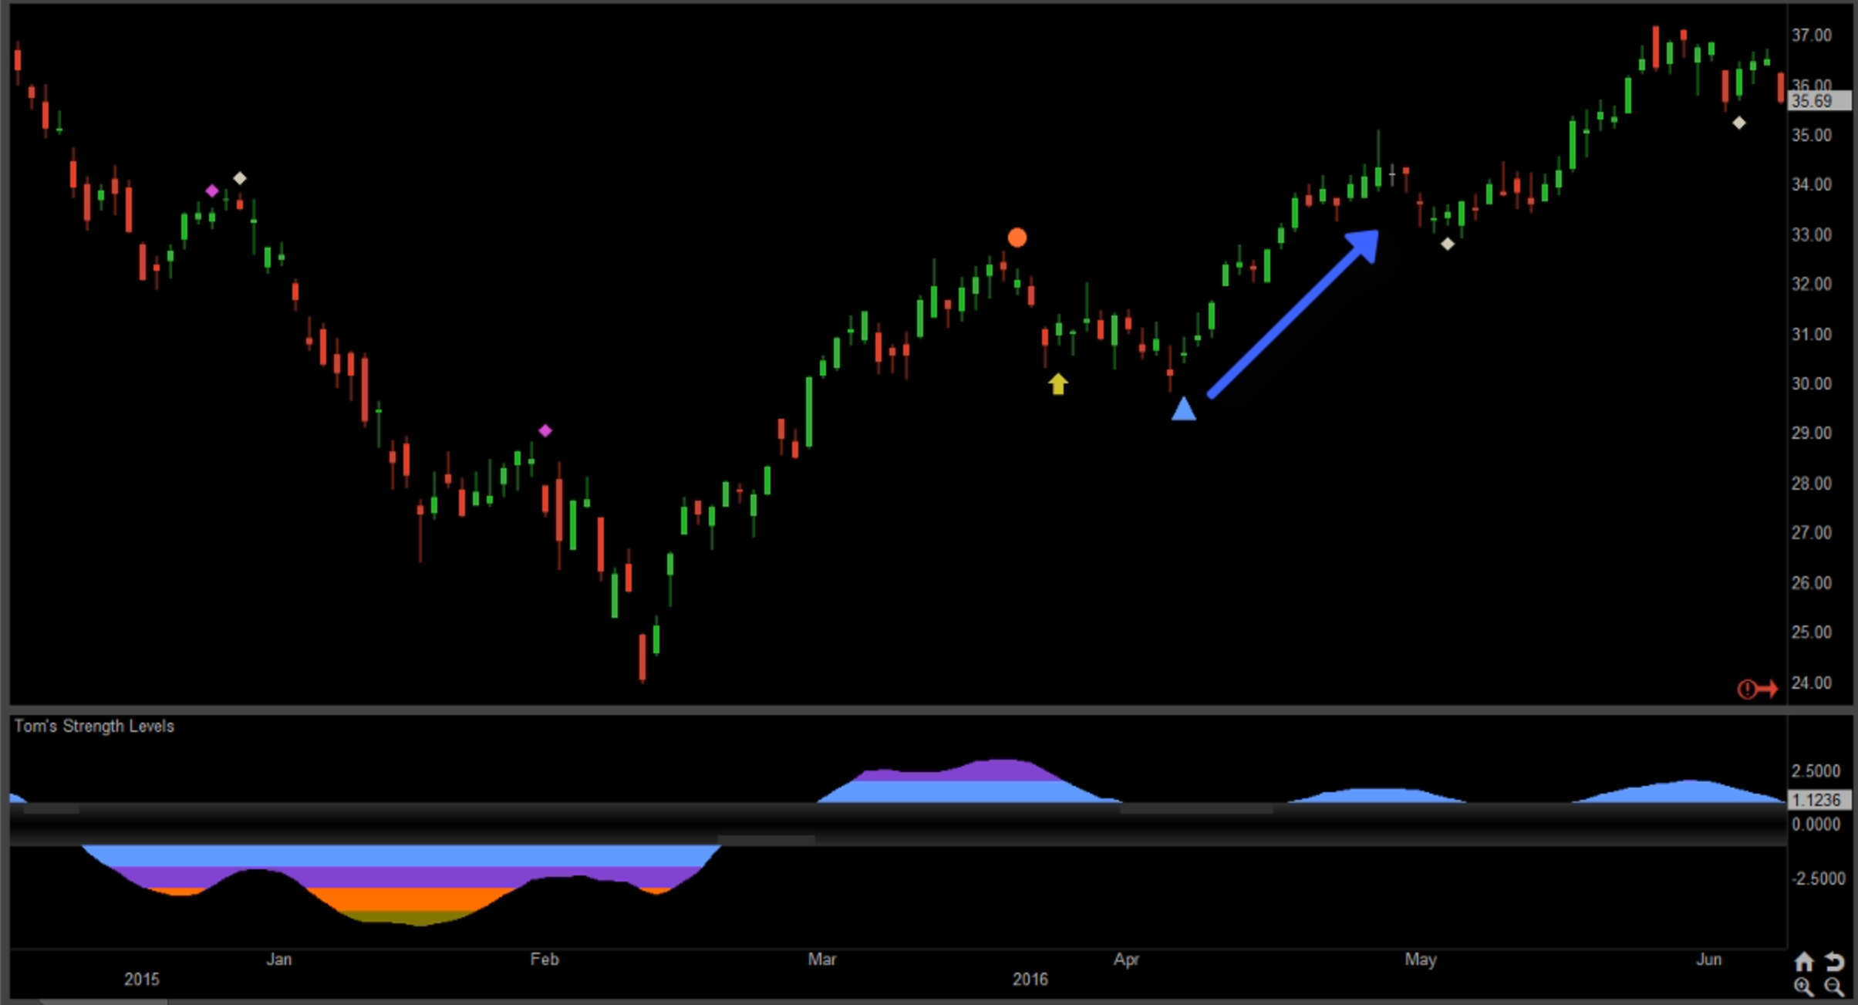Zoom out with the minus magnifier icon

(x=1834, y=986)
